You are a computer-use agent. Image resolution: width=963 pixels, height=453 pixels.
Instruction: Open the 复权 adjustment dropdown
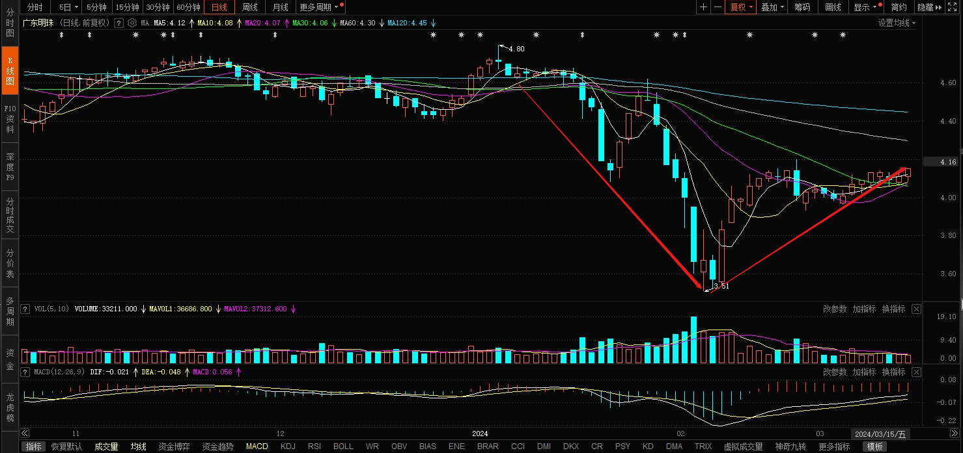coord(741,7)
